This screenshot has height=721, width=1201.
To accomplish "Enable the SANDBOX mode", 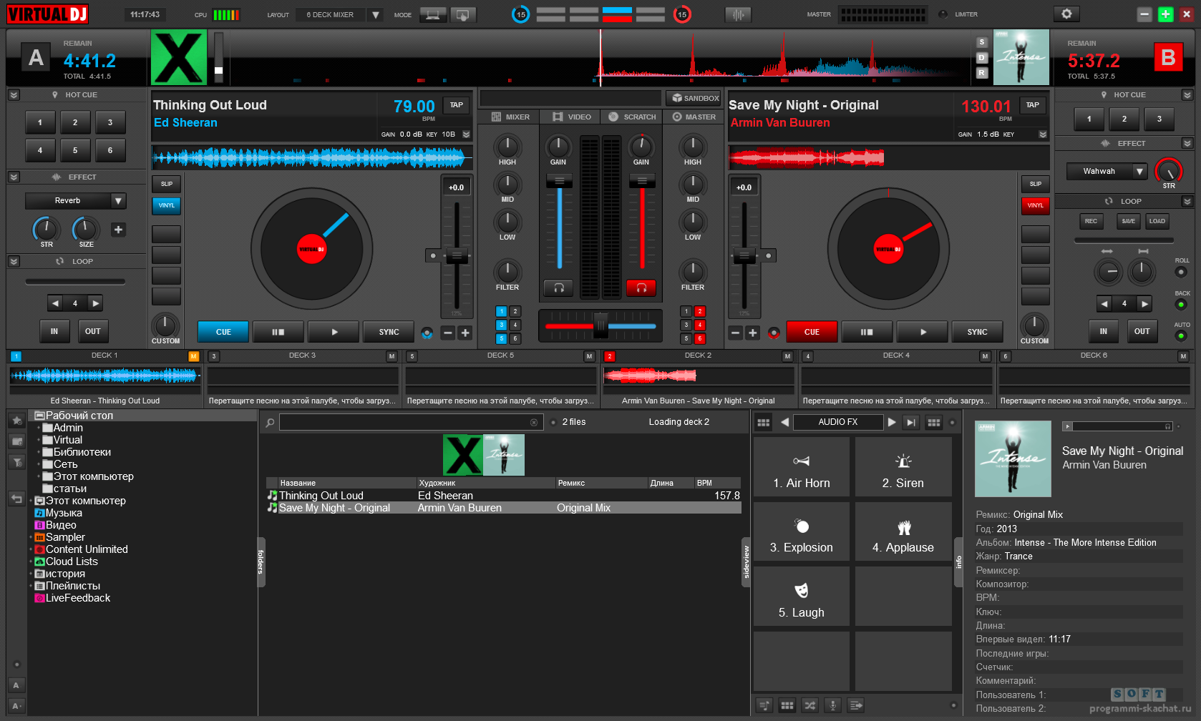I will [x=694, y=98].
